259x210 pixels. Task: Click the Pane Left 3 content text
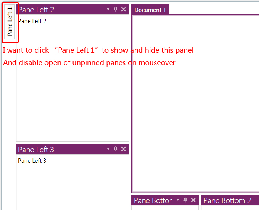pyautogui.click(x=32, y=161)
